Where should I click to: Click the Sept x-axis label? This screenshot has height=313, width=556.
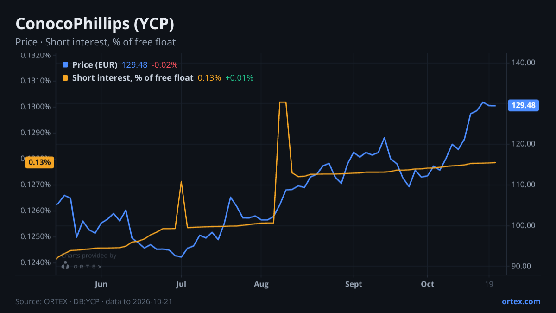(x=354, y=284)
